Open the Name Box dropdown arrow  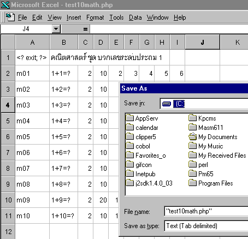coord(56,29)
